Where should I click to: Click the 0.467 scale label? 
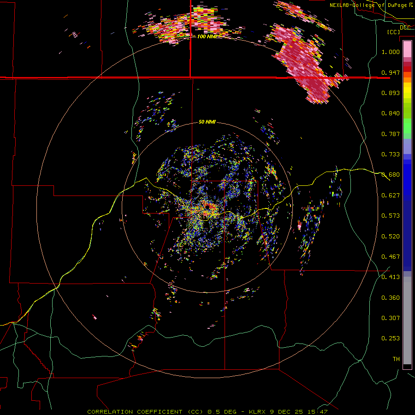[x=391, y=257]
